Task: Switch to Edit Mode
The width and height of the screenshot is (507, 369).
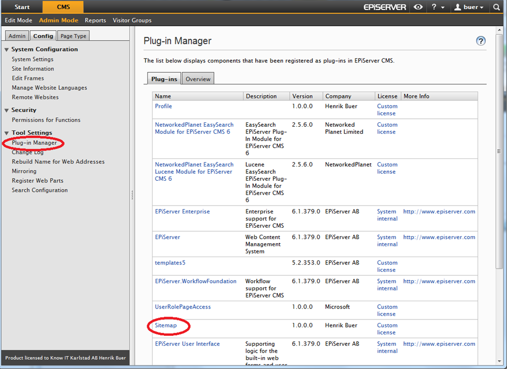Action: coord(18,20)
